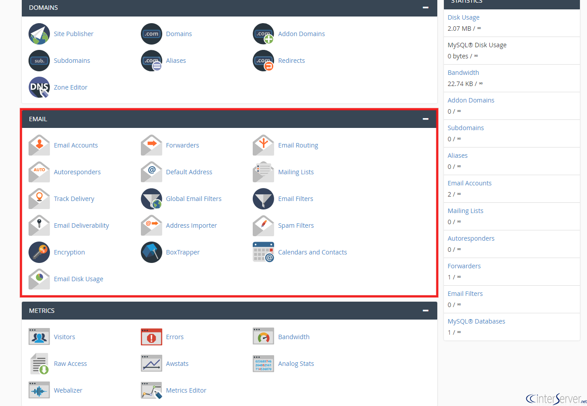Screen dimensions: 587x406
Task: Click the Address Importer icon
Action: (x=152, y=226)
